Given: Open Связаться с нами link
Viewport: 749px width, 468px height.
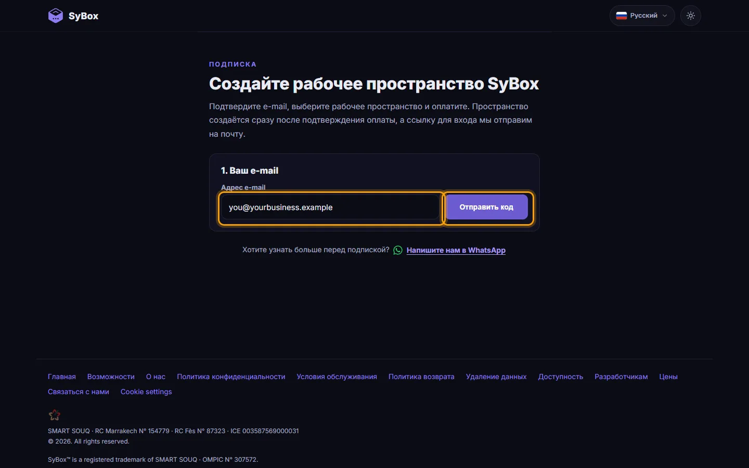Looking at the screenshot, I should pyautogui.click(x=79, y=392).
